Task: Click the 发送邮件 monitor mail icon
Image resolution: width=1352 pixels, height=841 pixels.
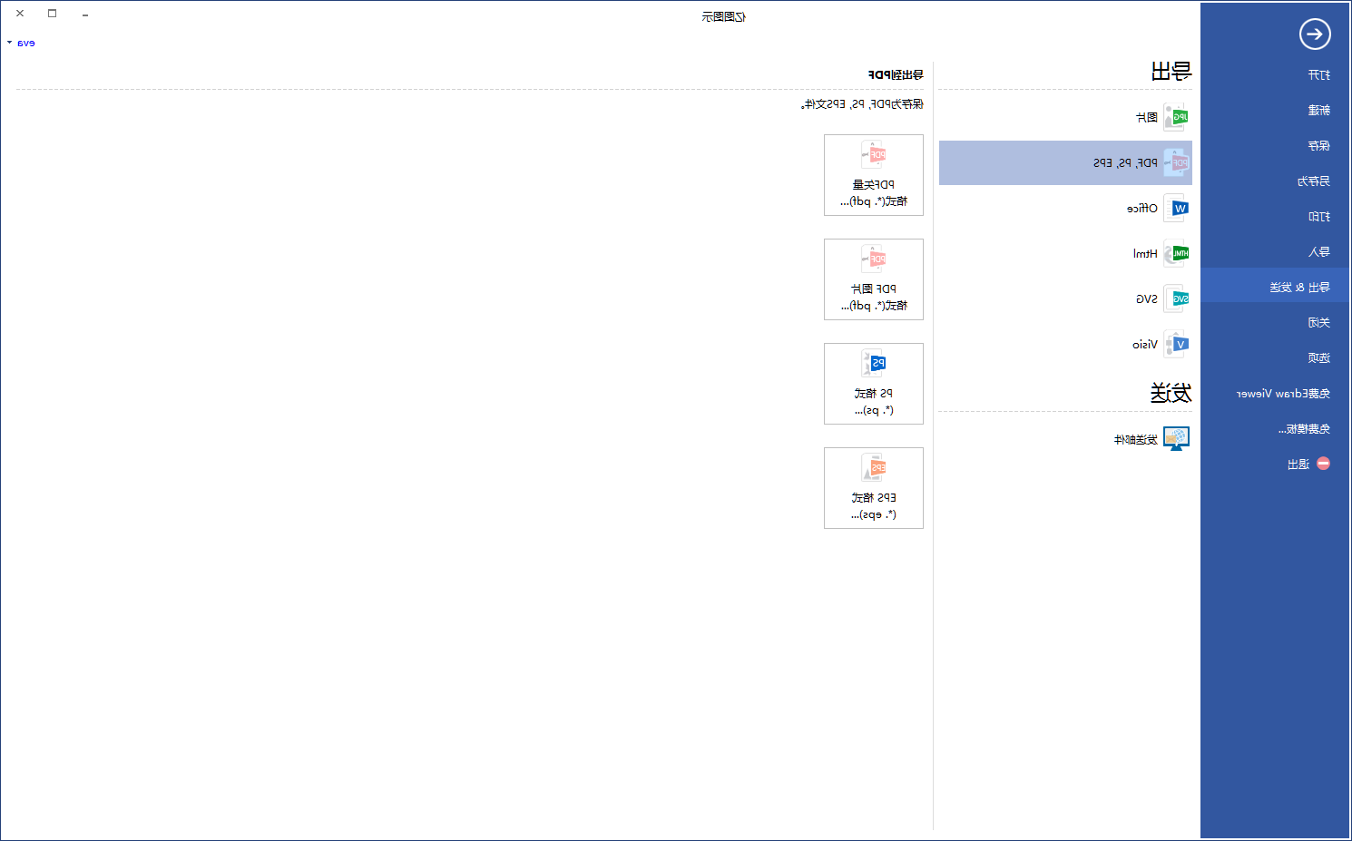Action: (x=1176, y=439)
